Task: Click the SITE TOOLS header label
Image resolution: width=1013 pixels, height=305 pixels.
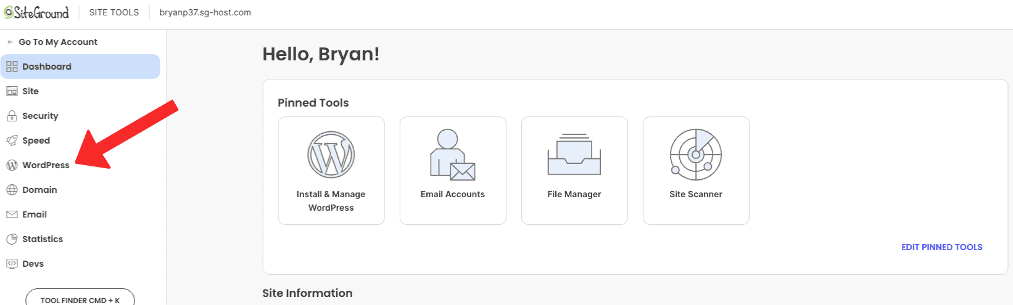Action: point(114,12)
